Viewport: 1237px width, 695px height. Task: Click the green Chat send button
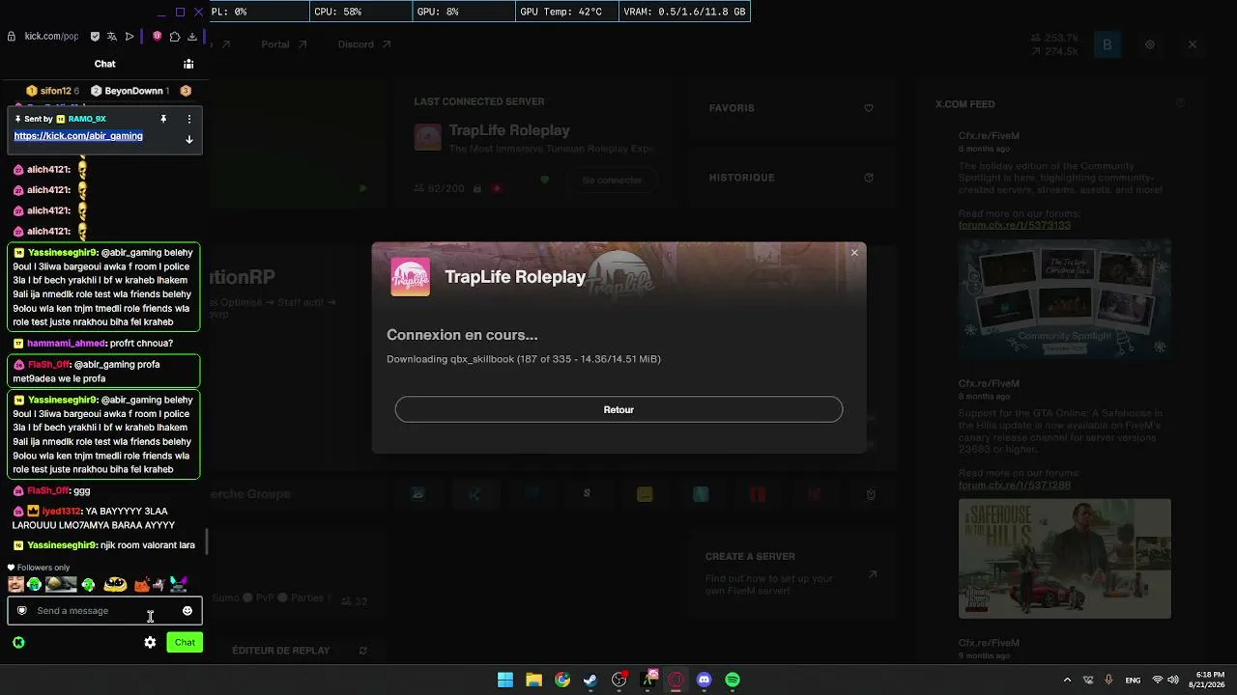click(185, 642)
